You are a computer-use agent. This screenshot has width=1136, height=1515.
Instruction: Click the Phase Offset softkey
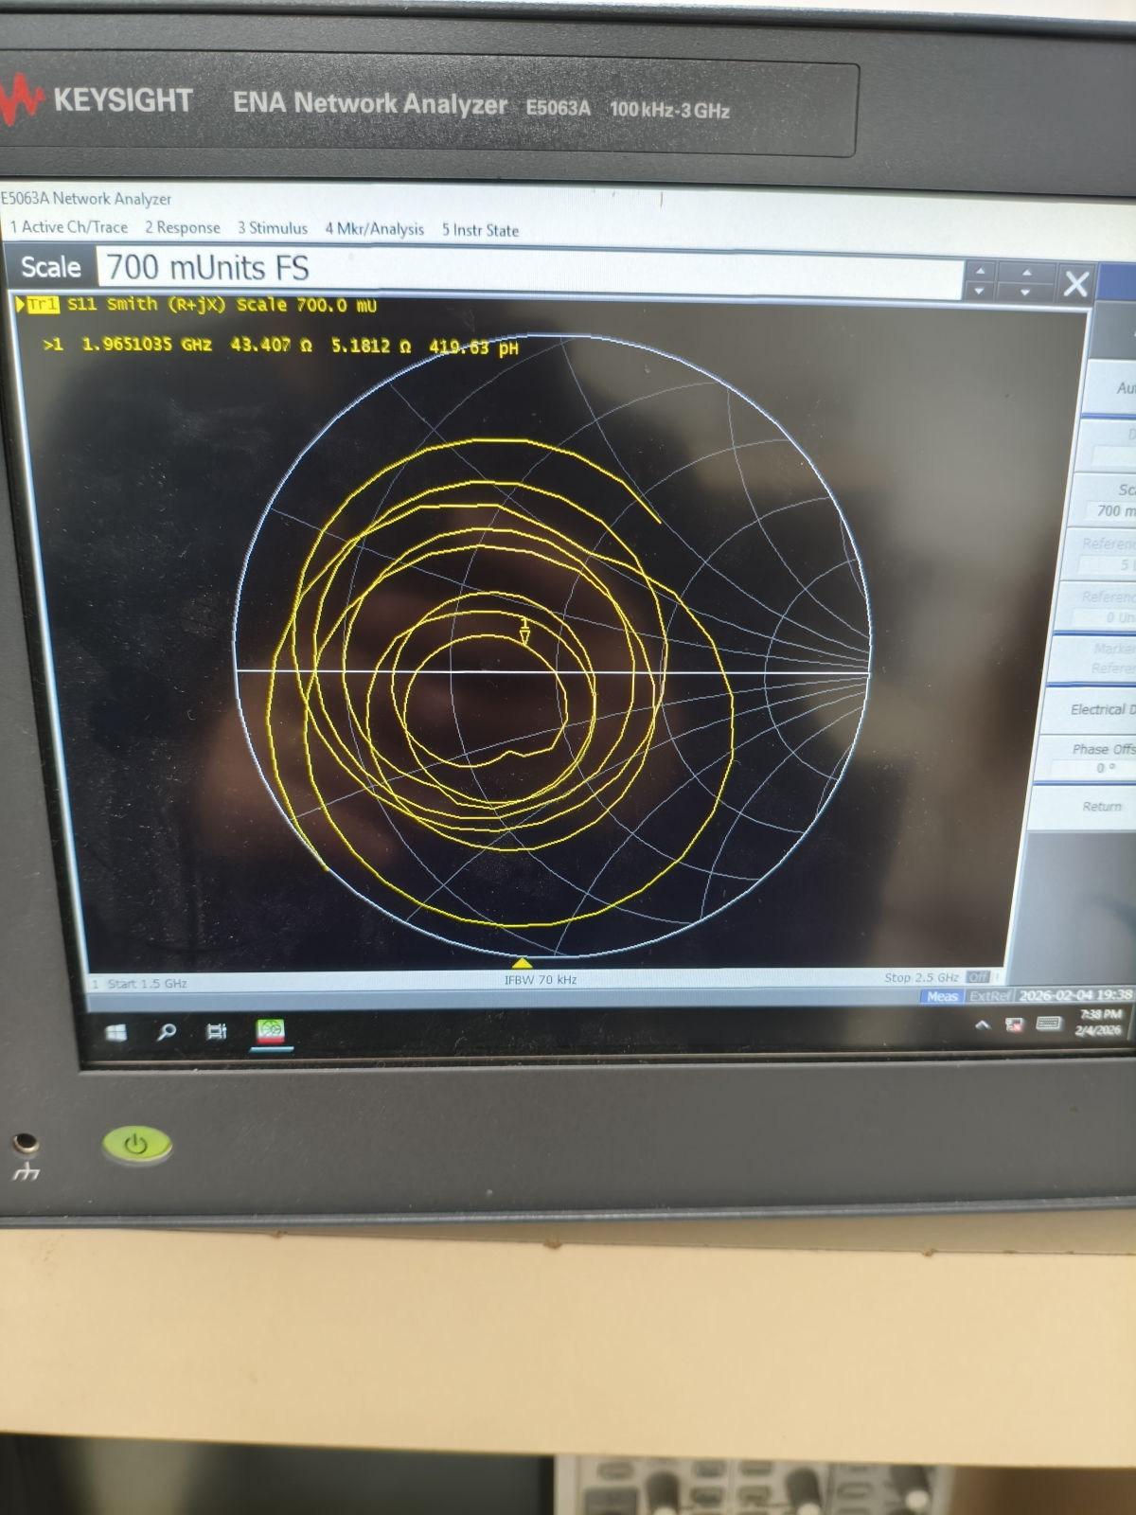coord(1086,758)
